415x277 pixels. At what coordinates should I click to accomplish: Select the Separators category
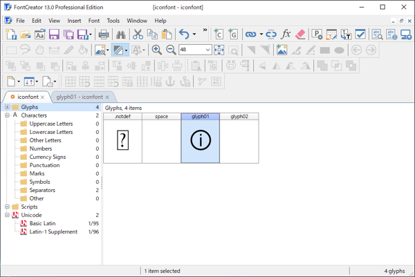(42, 190)
